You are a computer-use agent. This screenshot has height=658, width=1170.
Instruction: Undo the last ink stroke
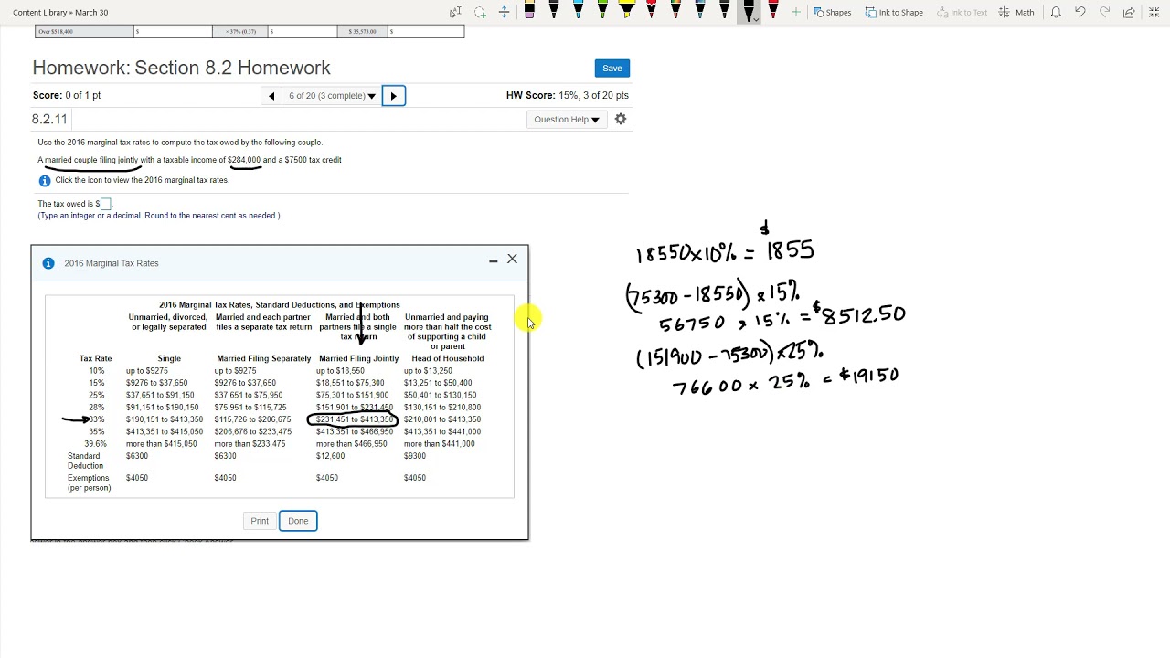[x=1080, y=12]
